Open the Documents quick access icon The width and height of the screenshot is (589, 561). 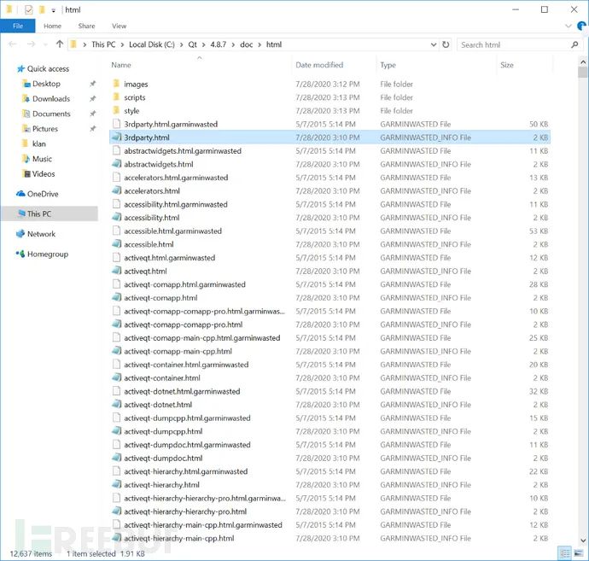26,114
